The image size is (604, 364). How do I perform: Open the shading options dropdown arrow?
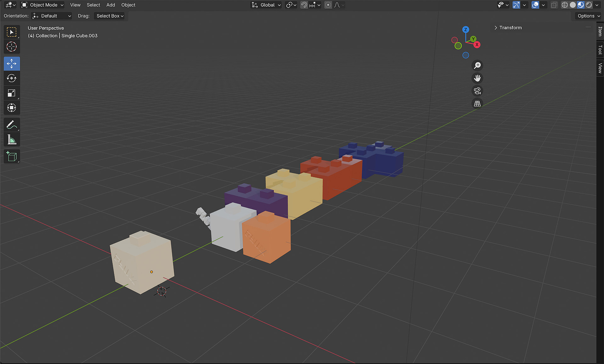click(597, 5)
